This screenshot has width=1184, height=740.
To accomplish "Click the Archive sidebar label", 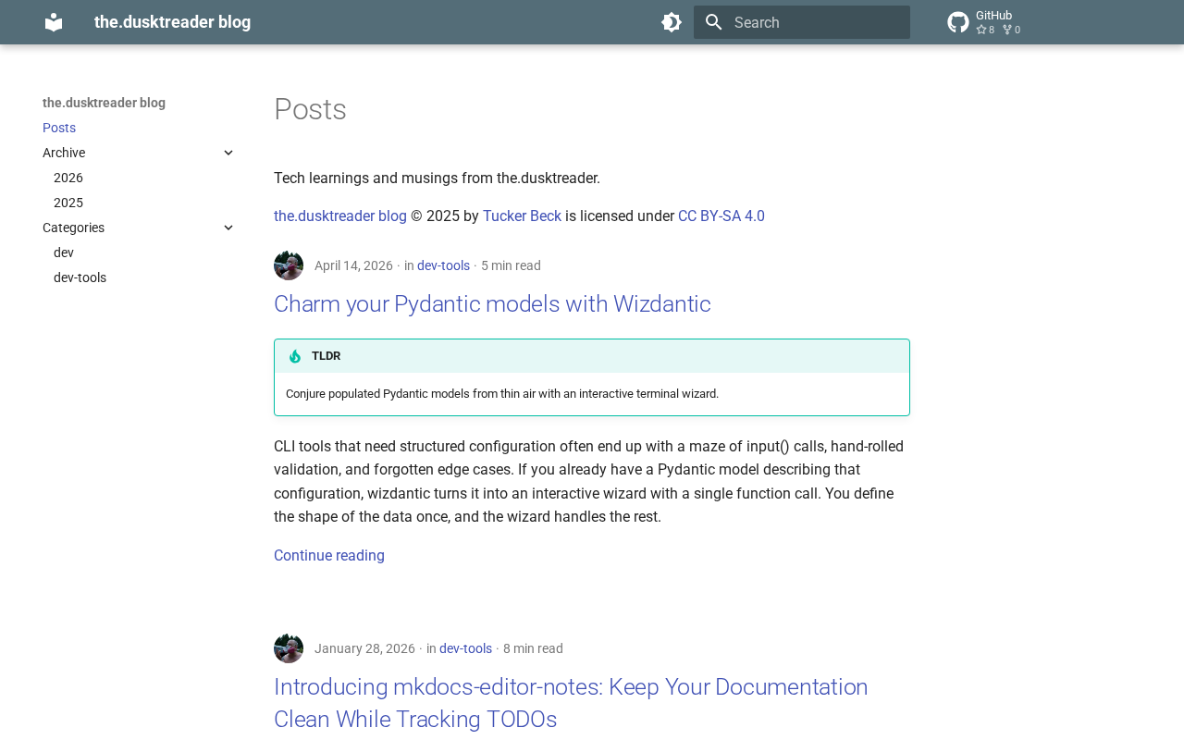I will 64,153.
